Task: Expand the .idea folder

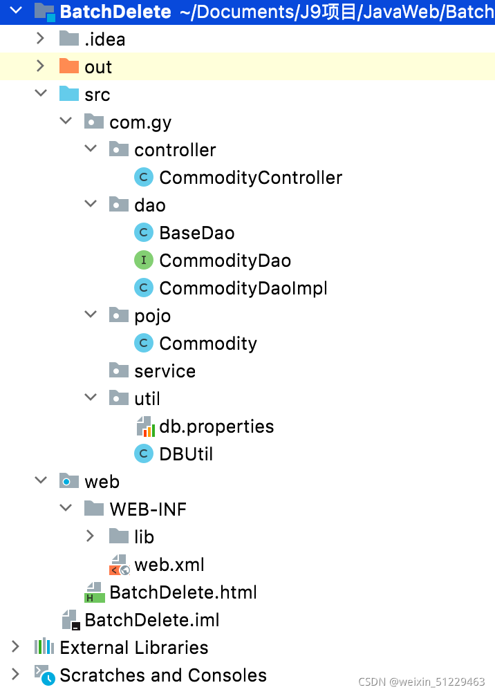Action: (40, 39)
